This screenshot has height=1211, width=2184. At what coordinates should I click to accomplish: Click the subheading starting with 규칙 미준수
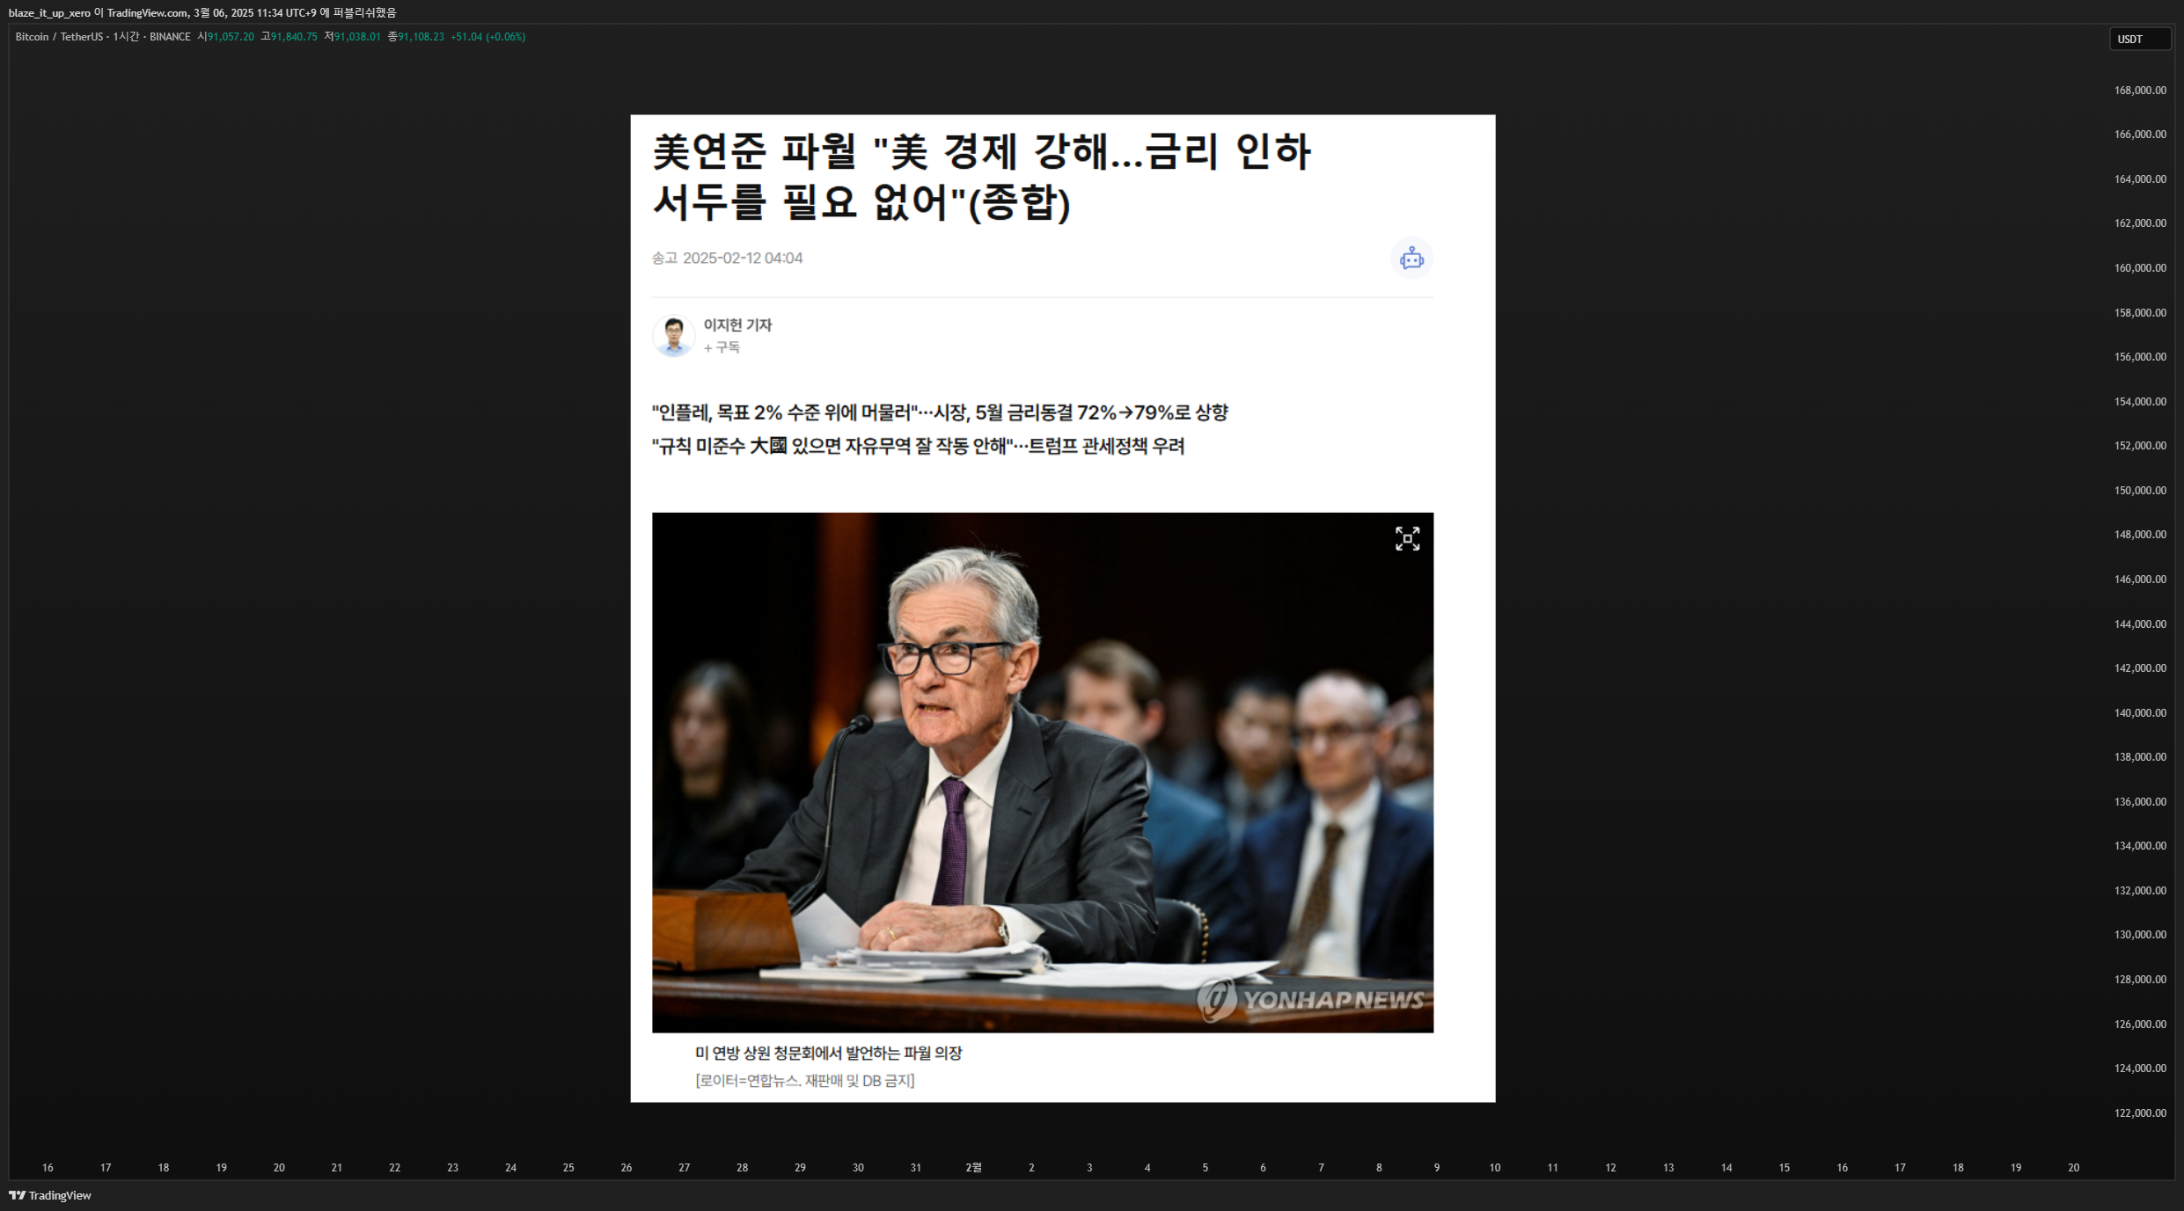(x=918, y=446)
